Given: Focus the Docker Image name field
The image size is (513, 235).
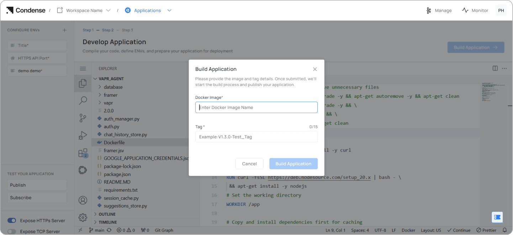Looking at the screenshot, I should pos(256,107).
